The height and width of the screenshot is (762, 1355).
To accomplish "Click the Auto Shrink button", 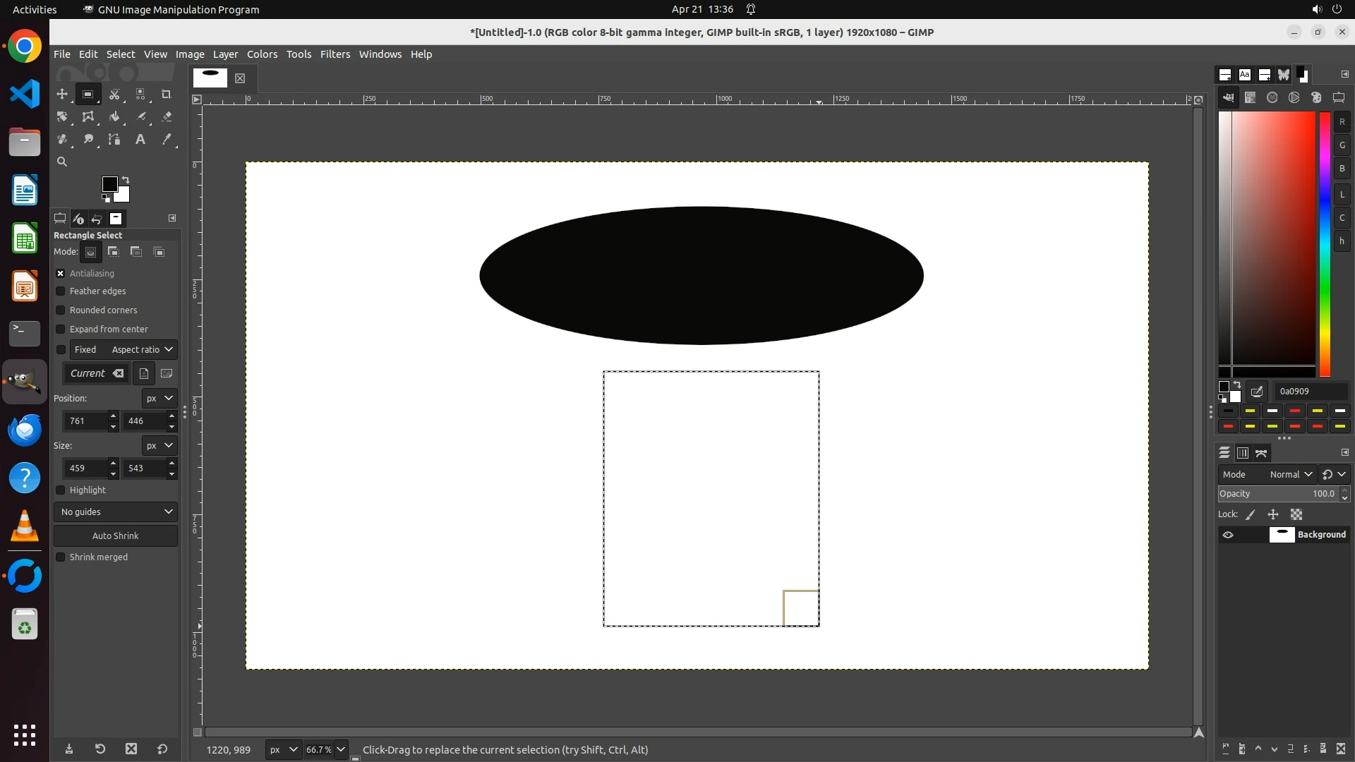I will 116,536.
